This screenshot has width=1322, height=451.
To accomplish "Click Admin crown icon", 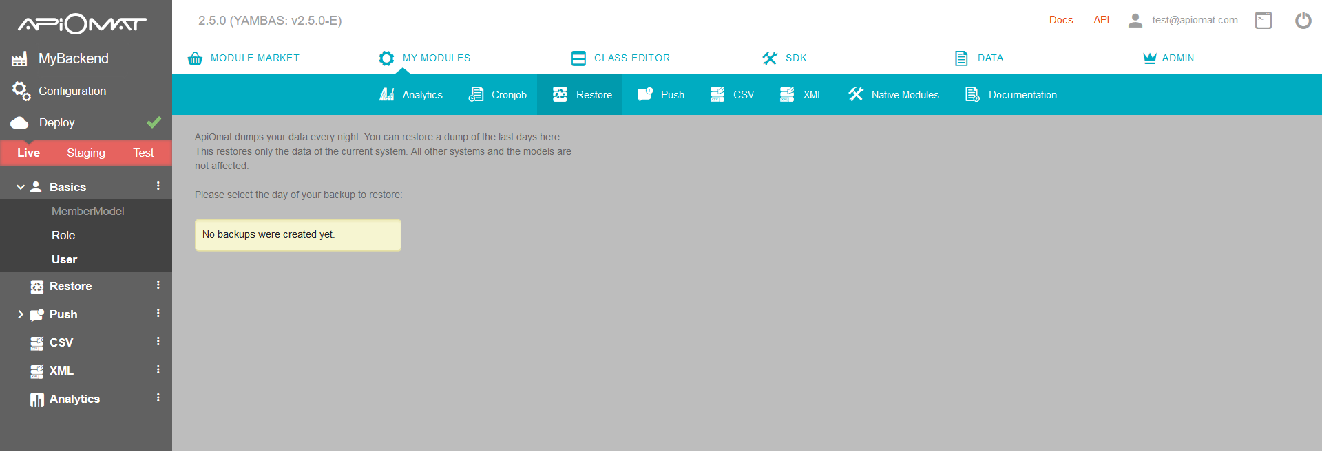I will [1150, 58].
